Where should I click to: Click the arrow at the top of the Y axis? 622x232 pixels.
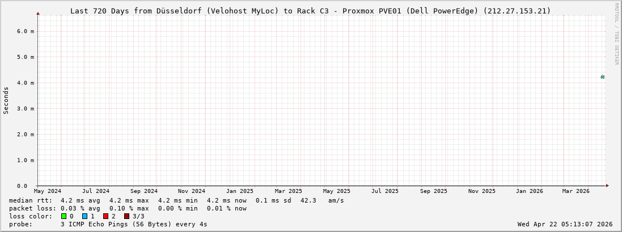point(38,13)
